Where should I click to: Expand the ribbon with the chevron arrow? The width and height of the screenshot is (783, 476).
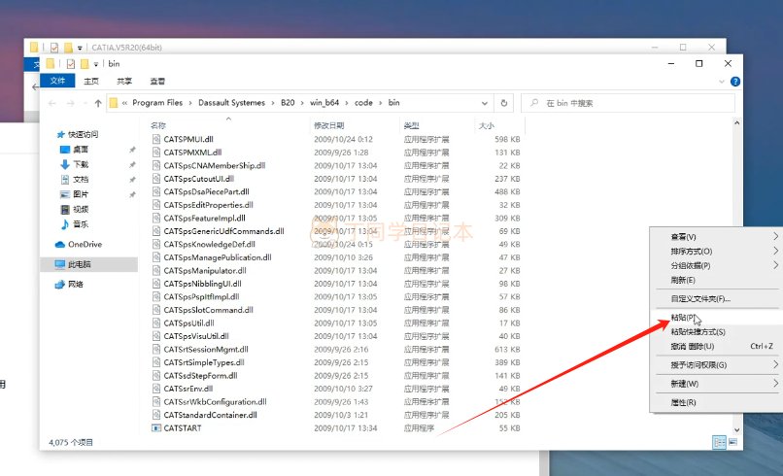point(722,81)
